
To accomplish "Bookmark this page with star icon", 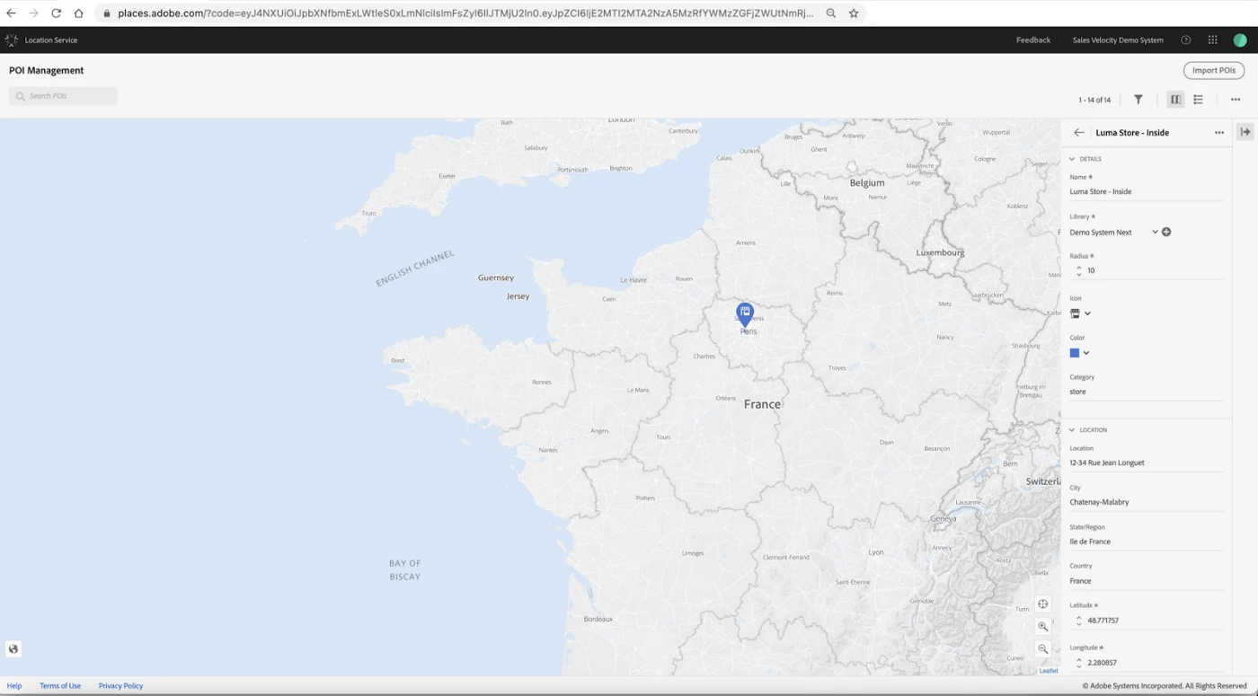I will click(854, 13).
